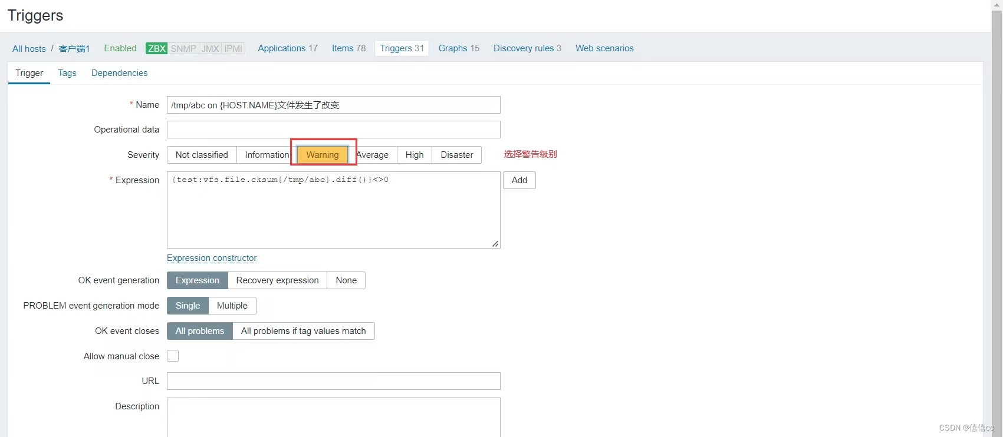Set OK event generation to None
The image size is (1003, 437).
click(x=346, y=280)
